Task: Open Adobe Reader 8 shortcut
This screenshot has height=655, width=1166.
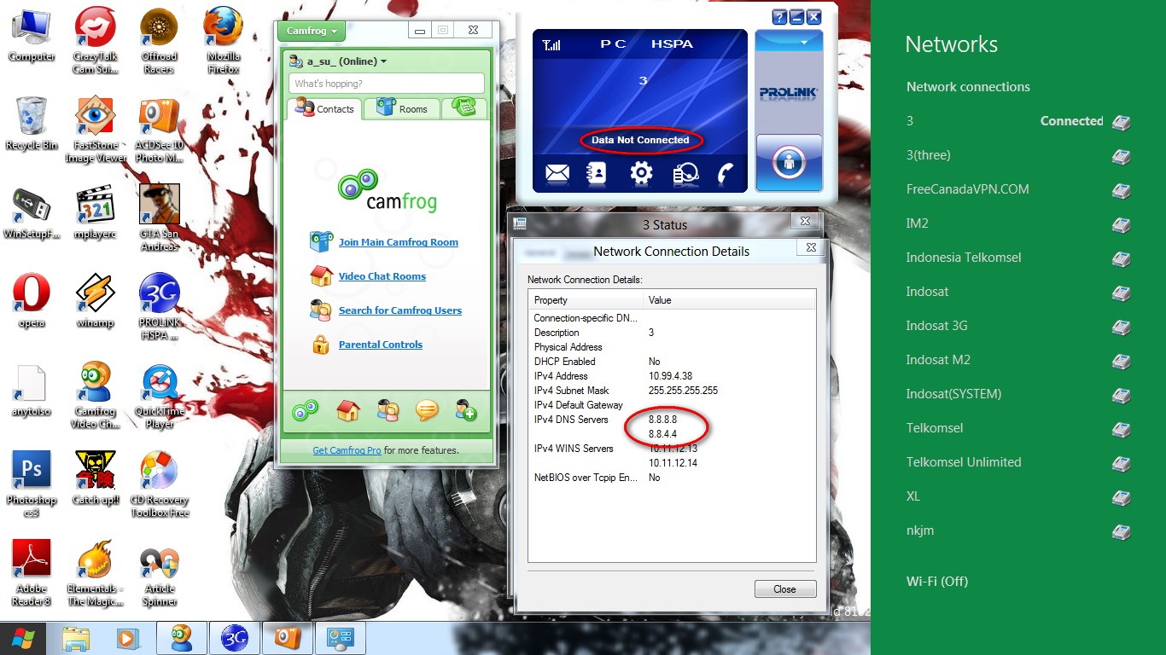Action: tap(32, 572)
